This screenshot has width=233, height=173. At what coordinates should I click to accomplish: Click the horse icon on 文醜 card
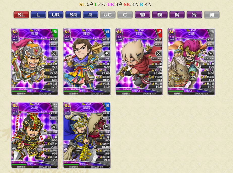coord(211,53)
